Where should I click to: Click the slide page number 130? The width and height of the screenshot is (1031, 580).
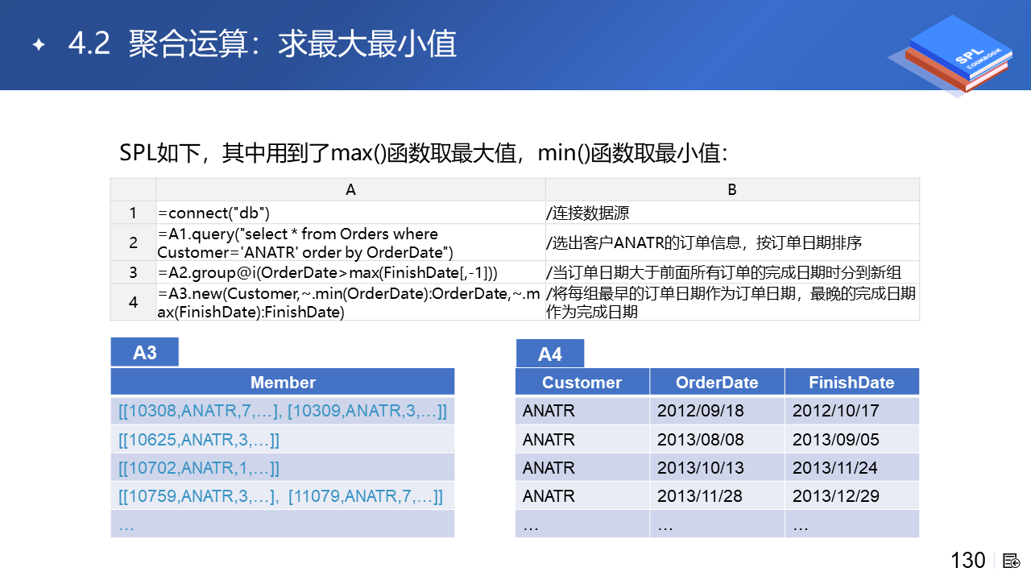967,561
